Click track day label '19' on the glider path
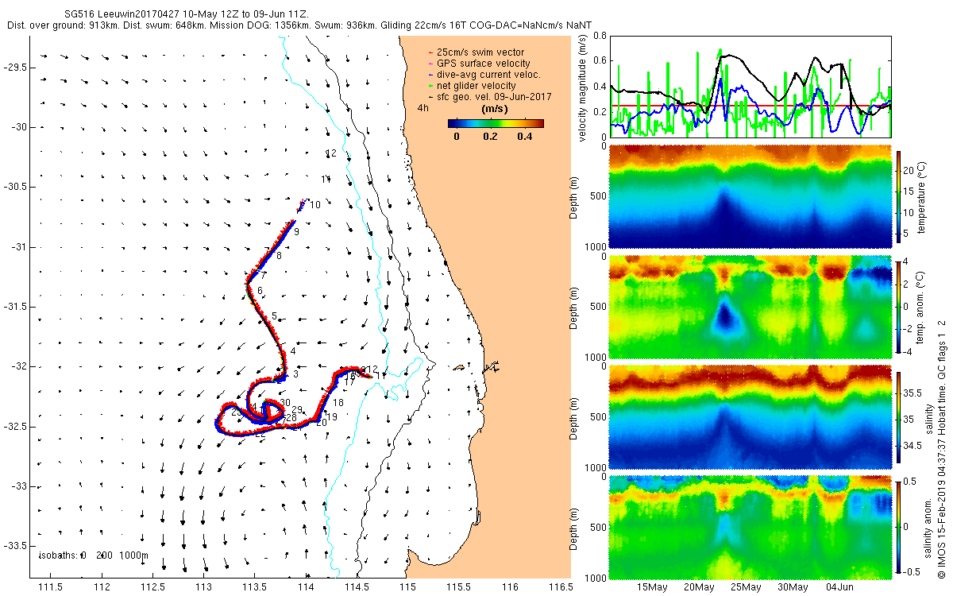The image size is (953, 596). pos(331,416)
